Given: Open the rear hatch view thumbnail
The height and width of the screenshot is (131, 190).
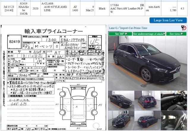Looking at the screenshot, I should click(147, 121).
